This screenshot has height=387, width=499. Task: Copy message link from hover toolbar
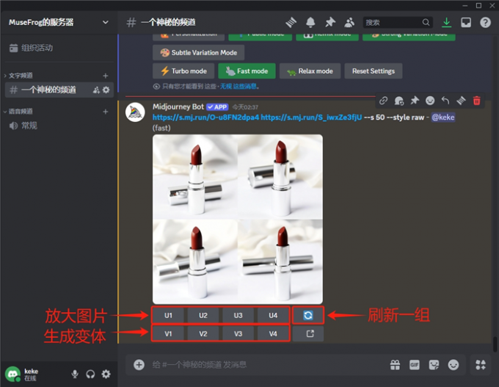(384, 101)
